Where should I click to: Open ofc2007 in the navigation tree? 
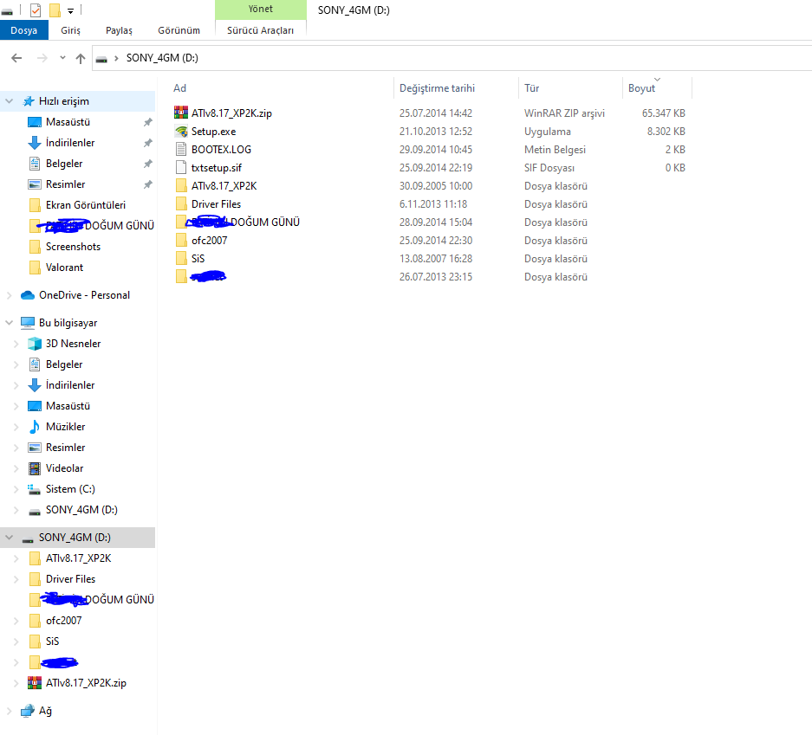pyautogui.click(x=64, y=620)
